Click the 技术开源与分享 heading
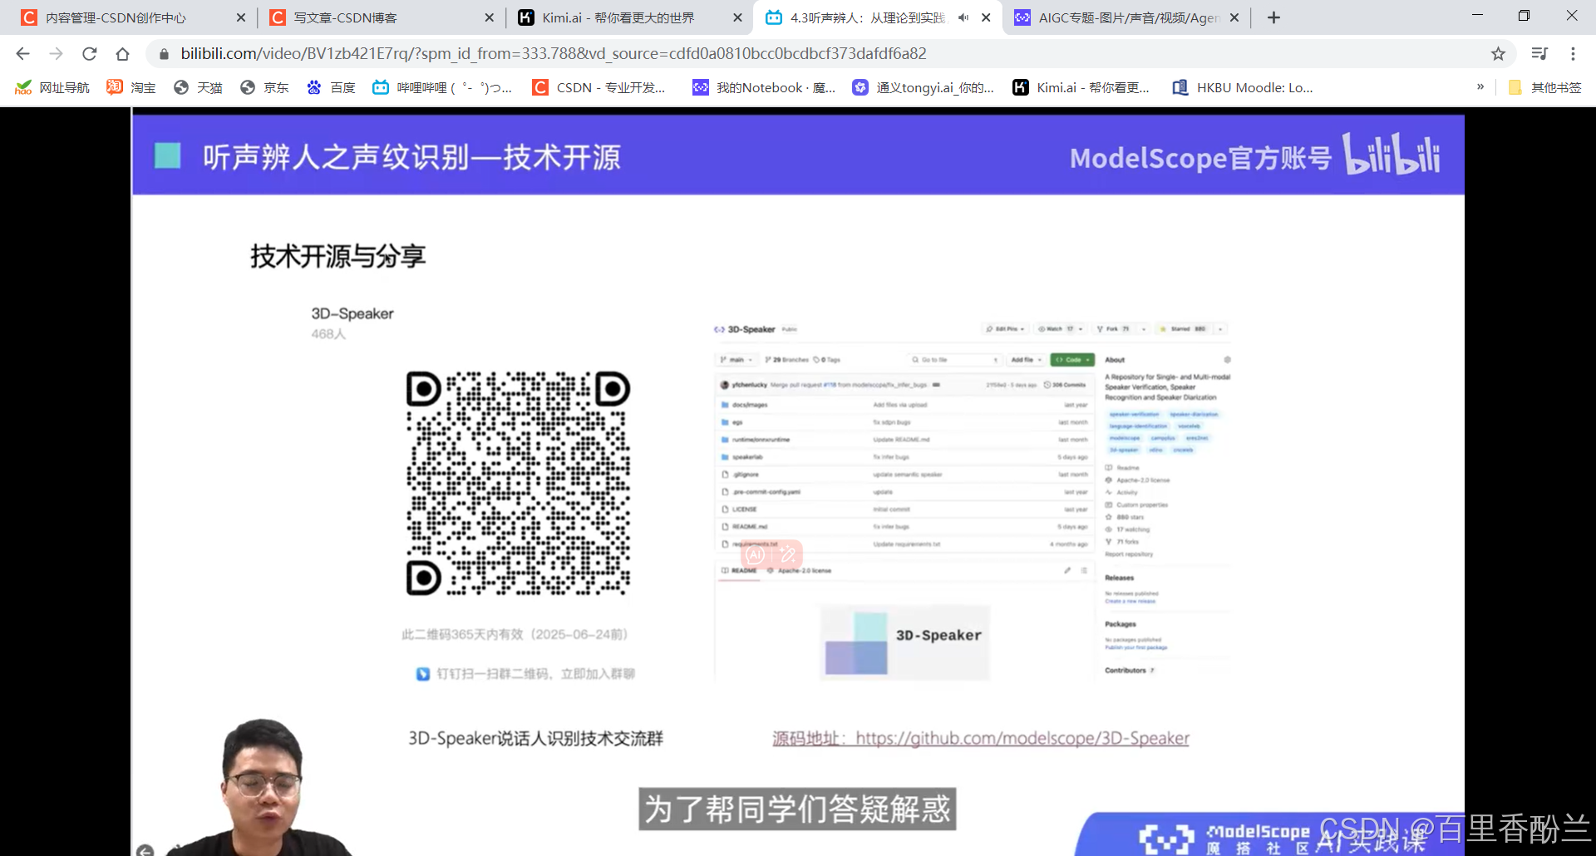The height and width of the screenshot is (856, 1596). click(x=337, y=256)
